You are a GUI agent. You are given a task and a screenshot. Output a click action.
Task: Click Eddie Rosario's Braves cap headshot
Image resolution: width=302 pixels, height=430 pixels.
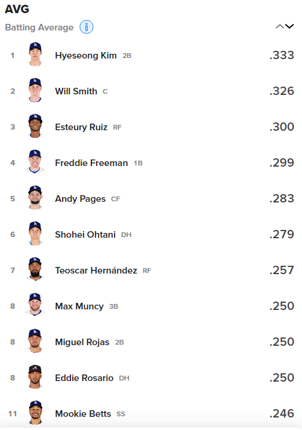[x=35, y=377]
